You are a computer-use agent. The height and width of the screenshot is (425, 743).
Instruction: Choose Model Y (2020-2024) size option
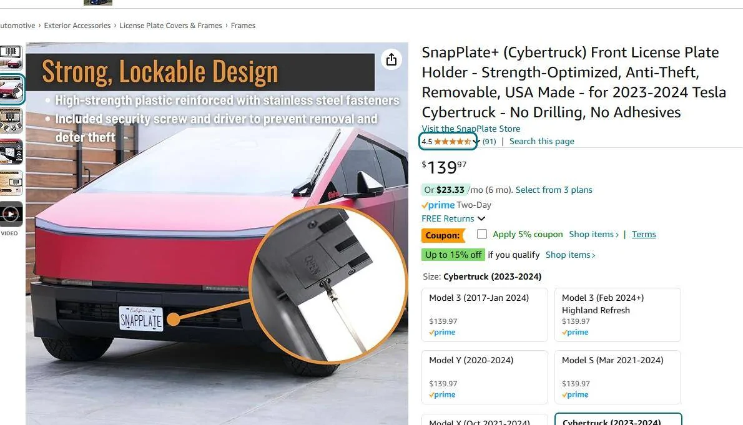click(x=485, y=377)
